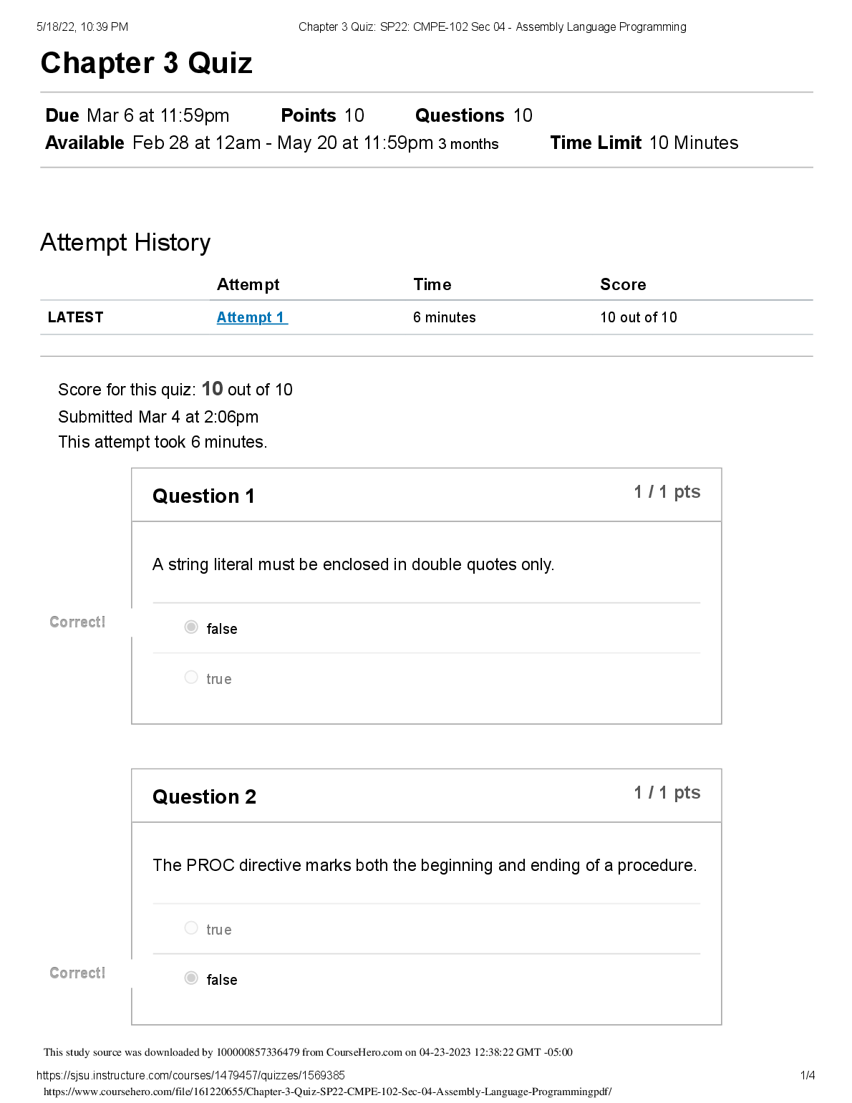
Task: Click the sjsu.instructure.com quiz URL
Action: click(x=190, y=1075)
